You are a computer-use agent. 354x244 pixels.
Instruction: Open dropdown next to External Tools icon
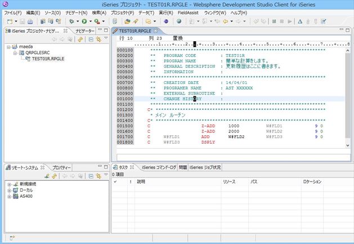104,21
